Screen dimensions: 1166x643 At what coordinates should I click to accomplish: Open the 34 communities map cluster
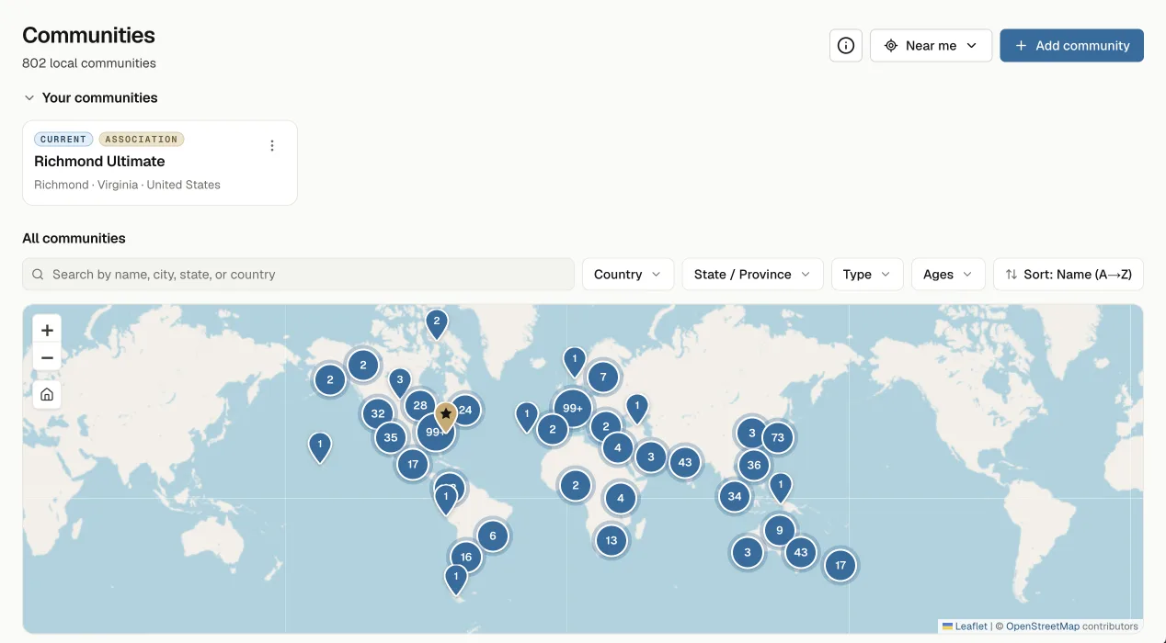(x=735, y=496)
